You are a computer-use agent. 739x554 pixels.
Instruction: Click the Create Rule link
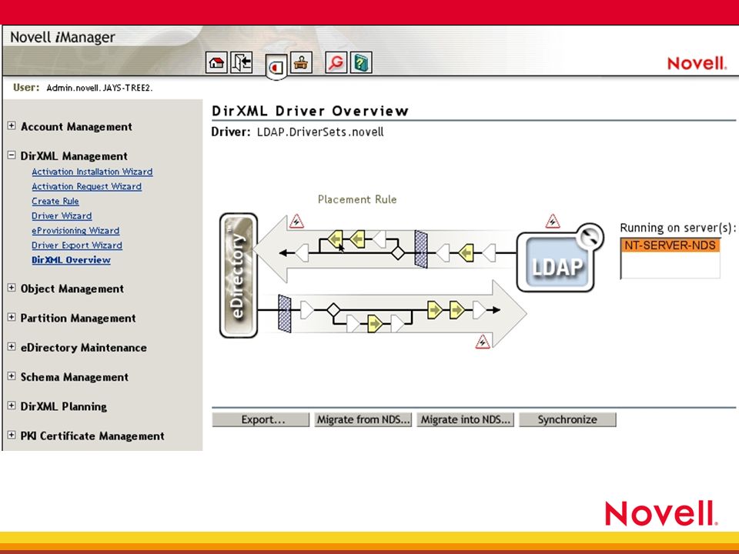pos(55,201)
